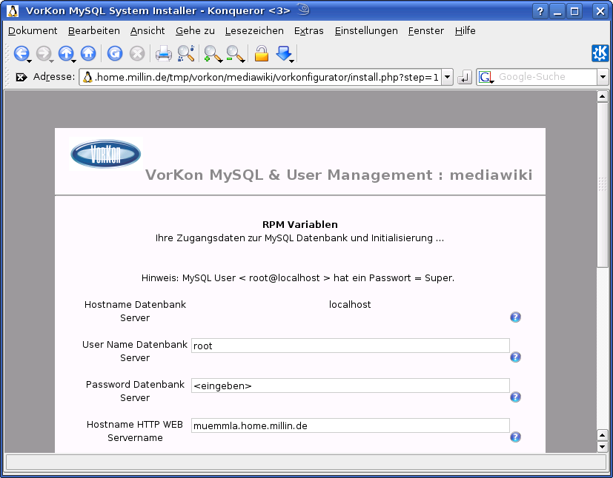
Task: Open the Forward button history arrow
Action: tap(52, 61)
